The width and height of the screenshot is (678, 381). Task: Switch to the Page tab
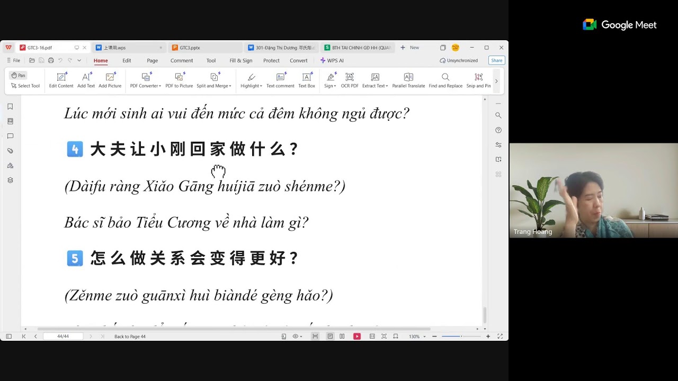point(152,60)
